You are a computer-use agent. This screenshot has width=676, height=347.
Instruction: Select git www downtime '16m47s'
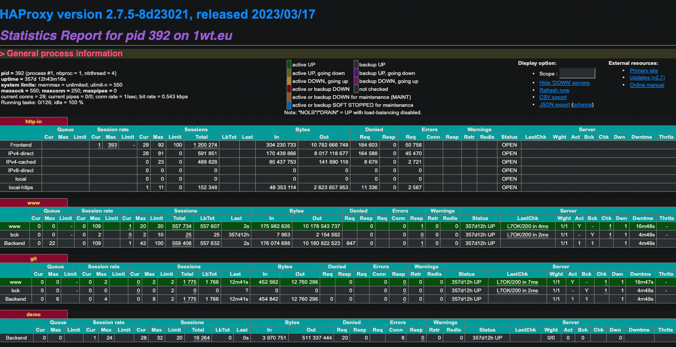(x=645, y=282)
